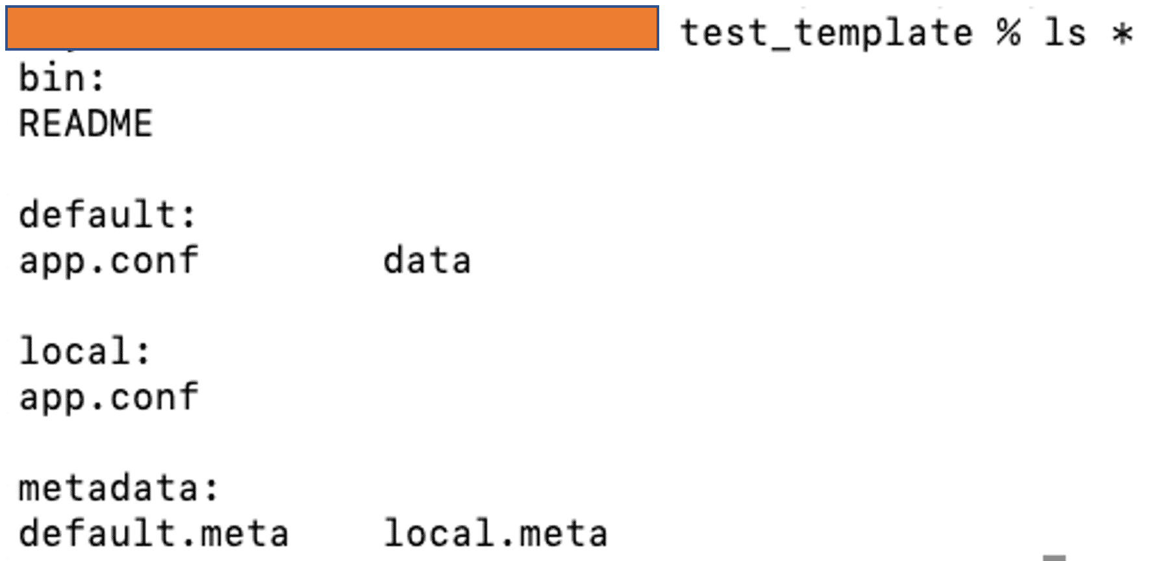This screenshot has width=1156, height=561.
Task: Click the orange redacted prompt block
Action: (x=332, y=28)
